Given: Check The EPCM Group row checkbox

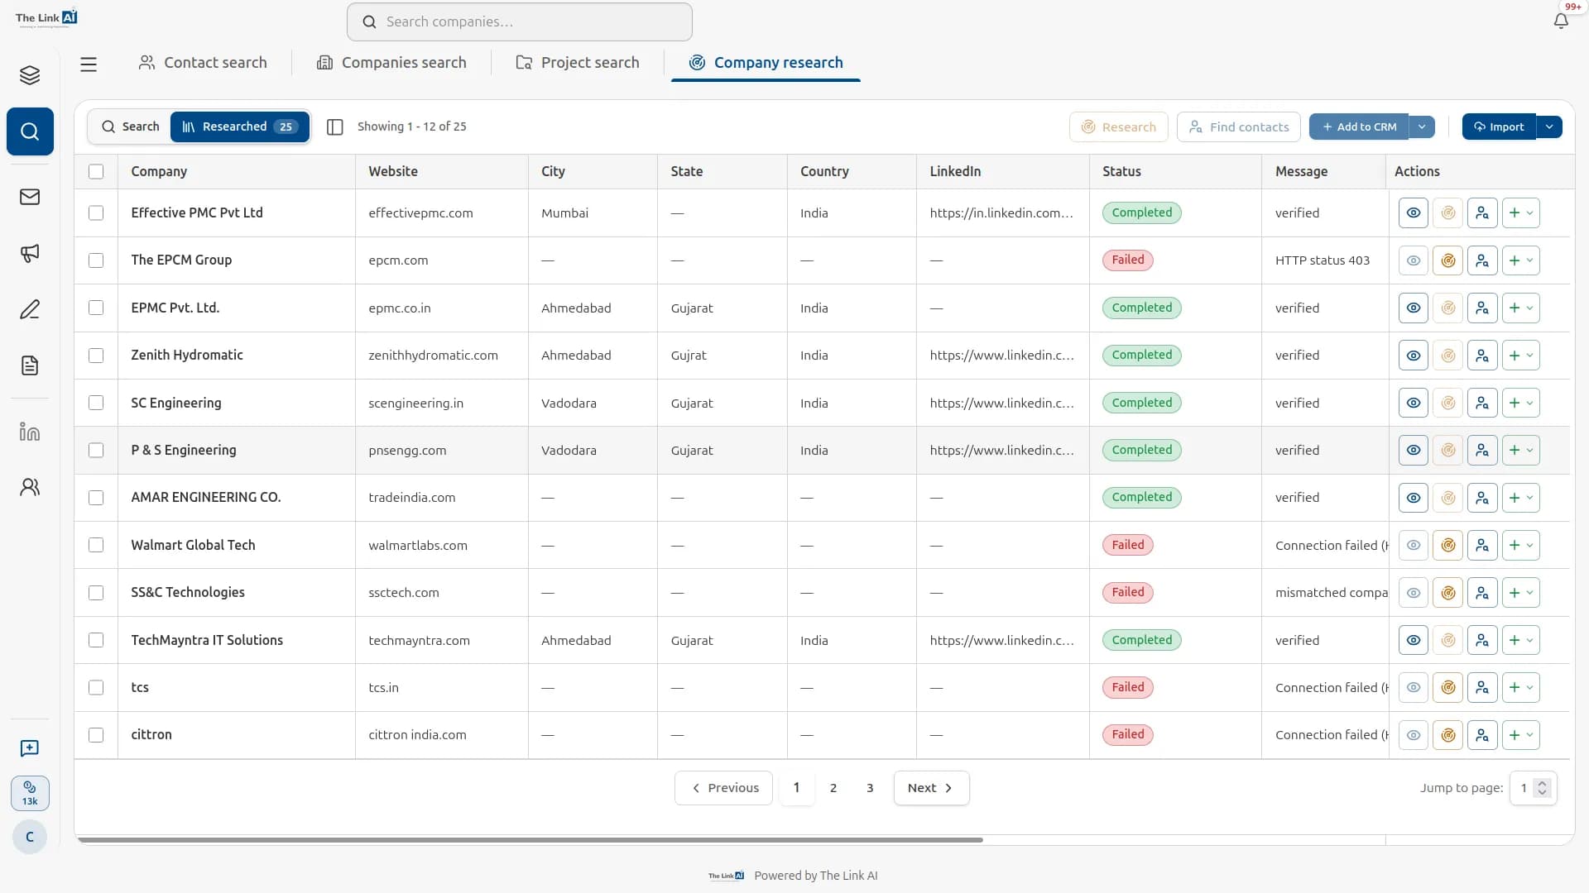Looking at the screenshot, I should pyautogui.click(x=96, y=260).
